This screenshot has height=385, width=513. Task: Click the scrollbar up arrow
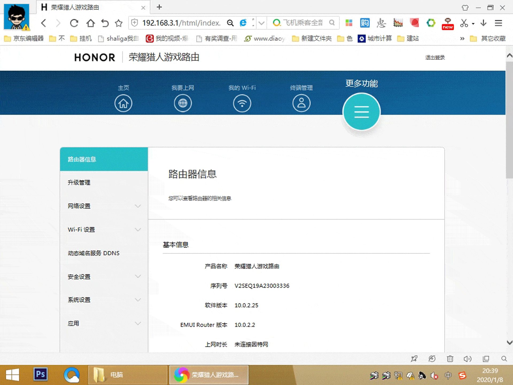coord(509,56)
